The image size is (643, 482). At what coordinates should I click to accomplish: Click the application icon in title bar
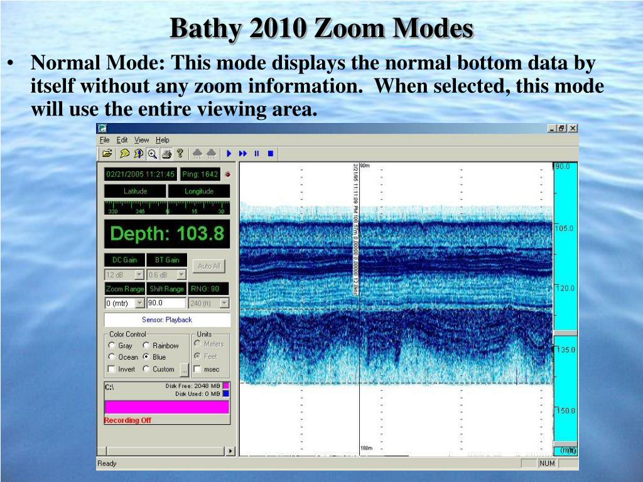102,128
